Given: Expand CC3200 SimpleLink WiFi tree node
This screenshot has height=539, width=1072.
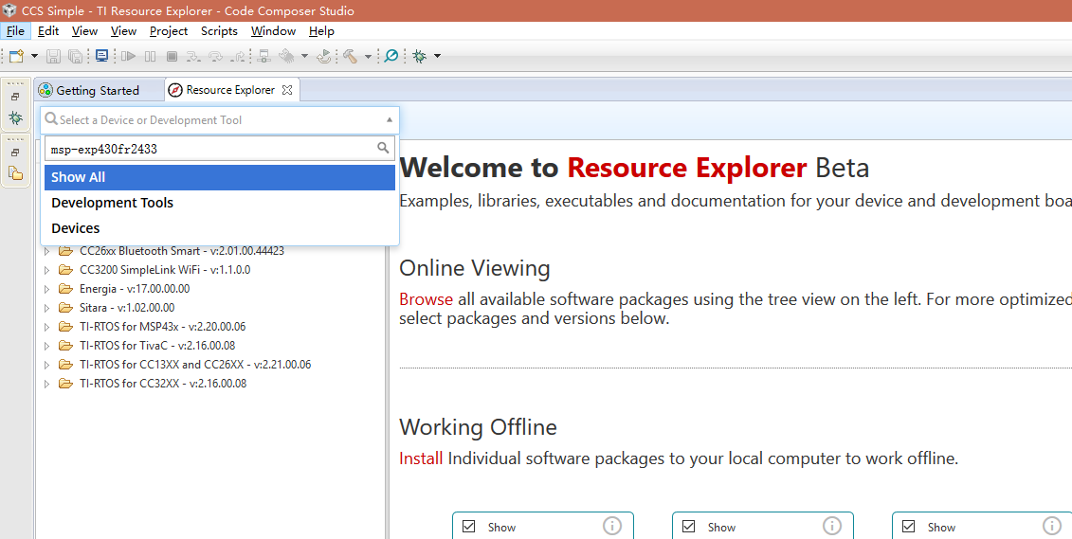Looking at the screenshot, I should (46, 270).
